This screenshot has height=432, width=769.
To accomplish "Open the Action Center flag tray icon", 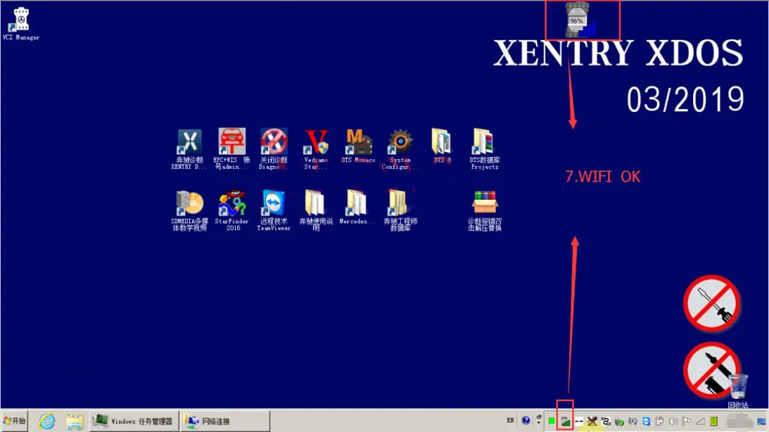I will click(x=686, y=421).
